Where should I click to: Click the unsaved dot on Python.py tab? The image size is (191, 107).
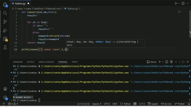tap(28, 4)
